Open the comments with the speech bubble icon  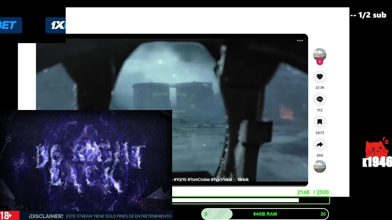click(x=320, y=100)
